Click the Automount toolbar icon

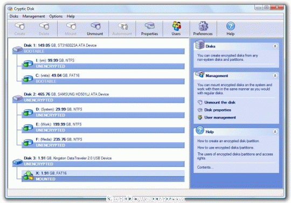click(123, 26)
